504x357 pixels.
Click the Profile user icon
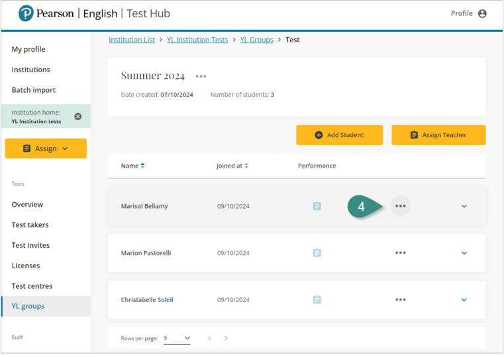pos(482,13)
